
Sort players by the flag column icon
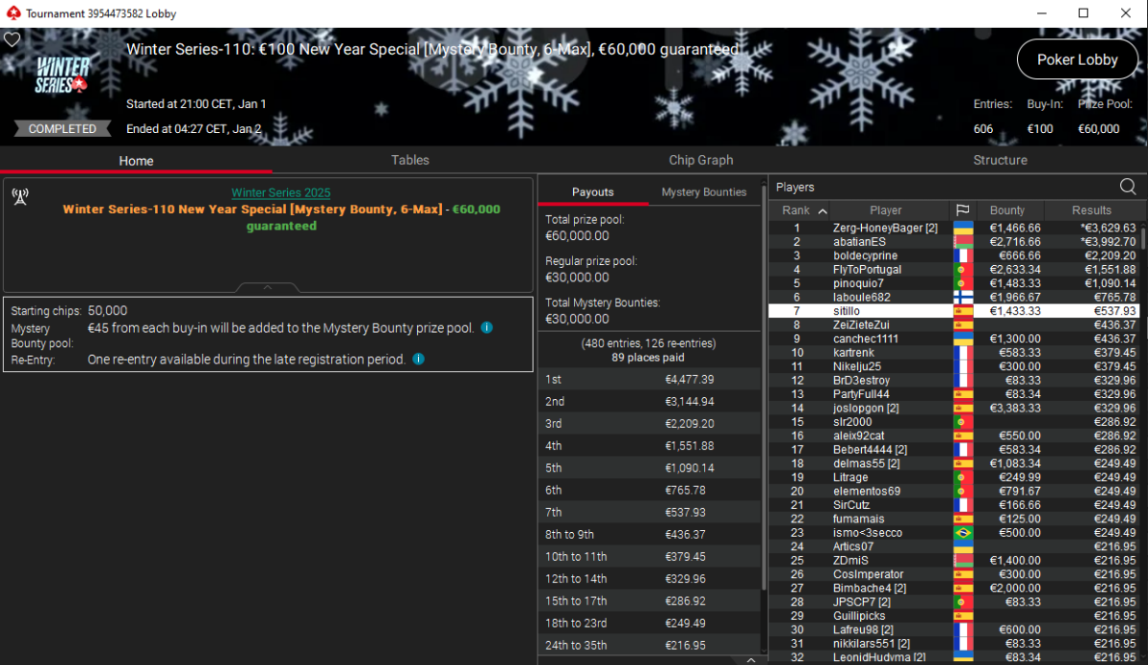tap(962, 211)
